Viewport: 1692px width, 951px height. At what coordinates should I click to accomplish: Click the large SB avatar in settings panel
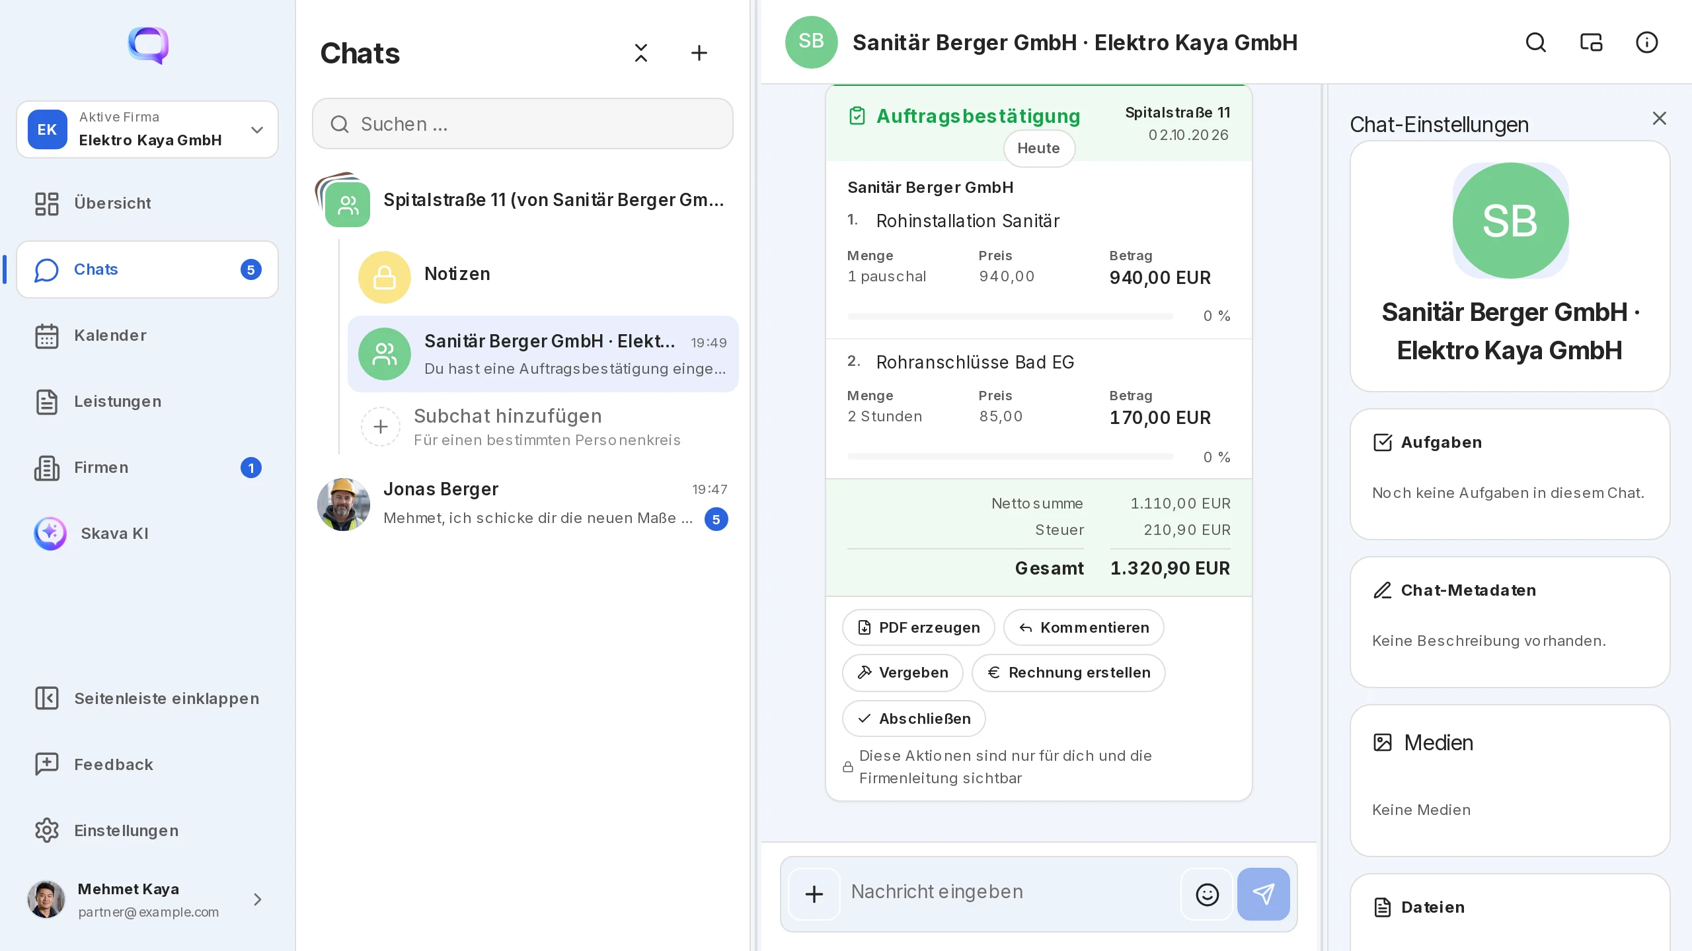[1511, 221]
